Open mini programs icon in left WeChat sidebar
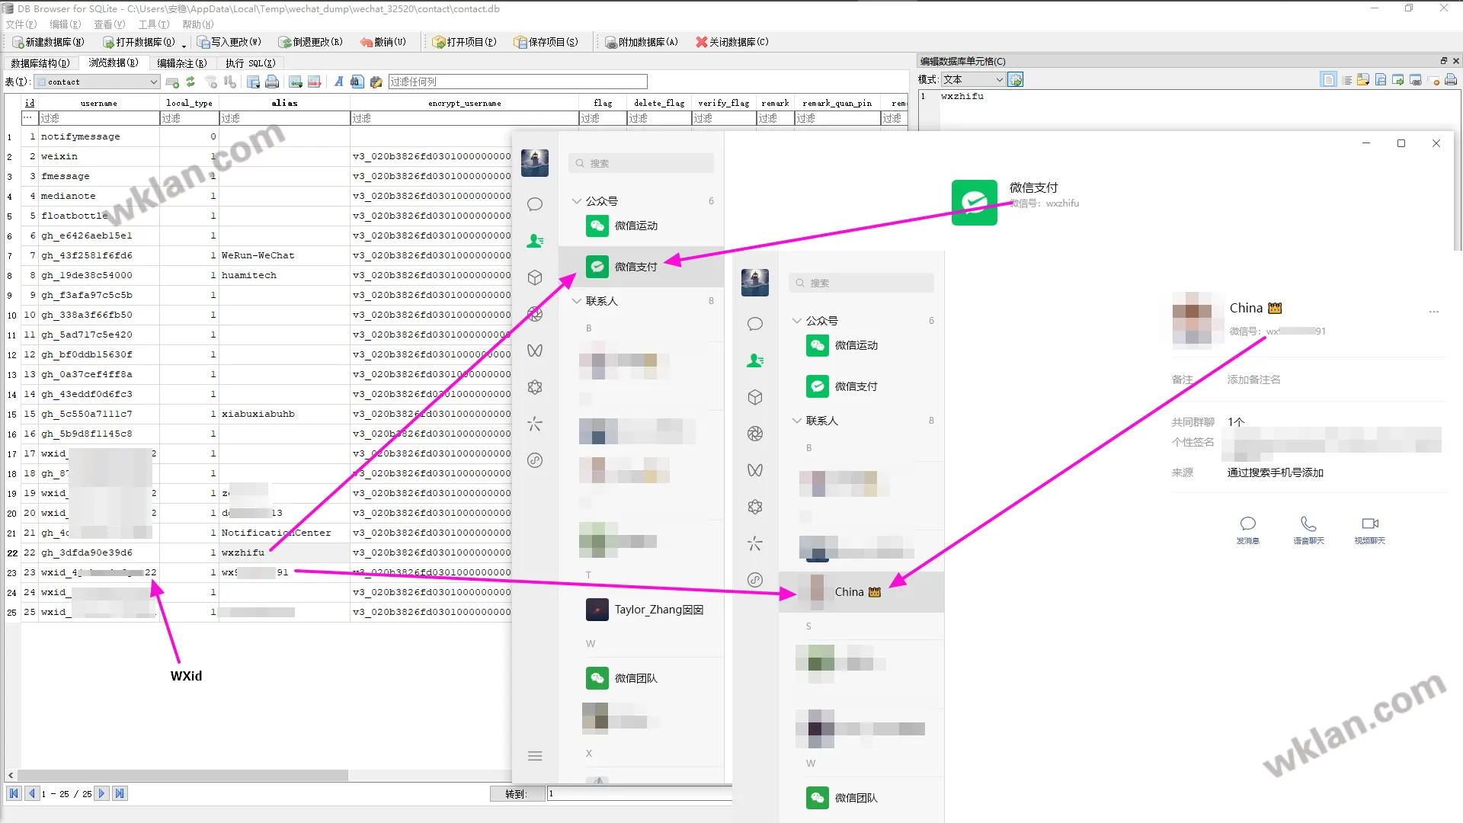 tap(535, 460)
